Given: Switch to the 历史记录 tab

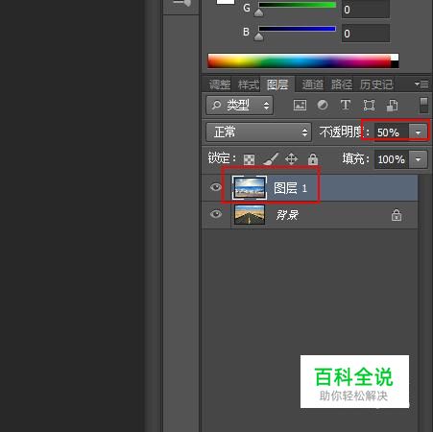Looking at the screenshot, I should [376, 84].
